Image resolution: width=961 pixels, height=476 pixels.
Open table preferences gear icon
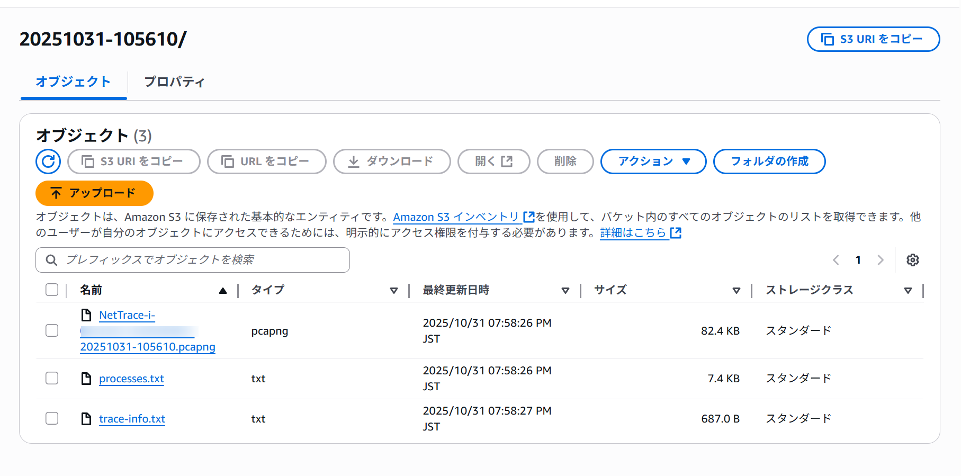click(912, 260)
